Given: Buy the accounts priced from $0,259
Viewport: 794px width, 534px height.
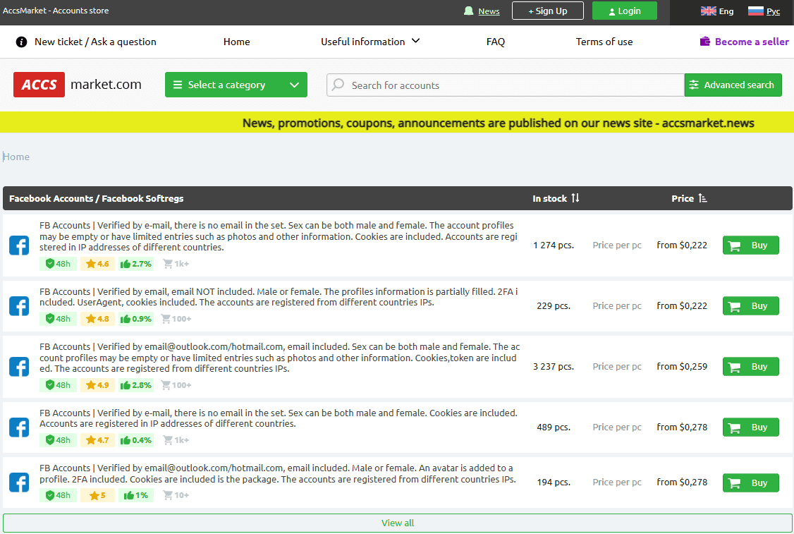Looking at the screenshot, I should [750, 367].
